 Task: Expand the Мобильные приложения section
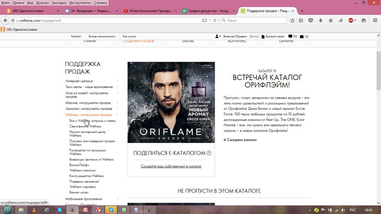tap(118, 199)
